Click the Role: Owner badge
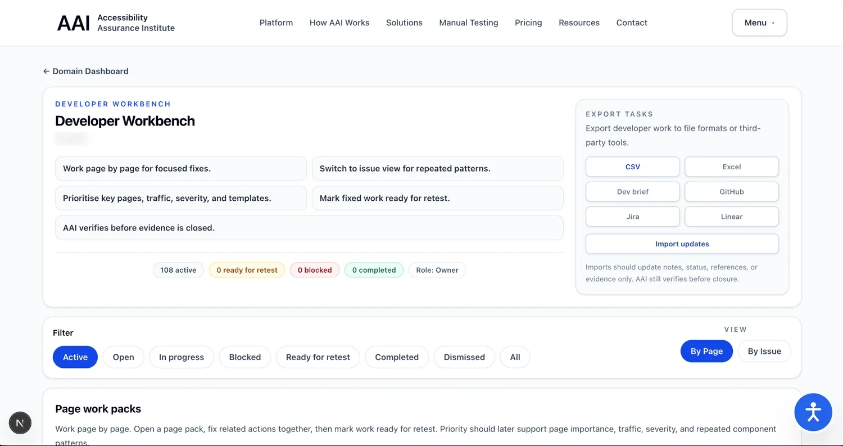The image size is (843, 446). coord(437,270)
